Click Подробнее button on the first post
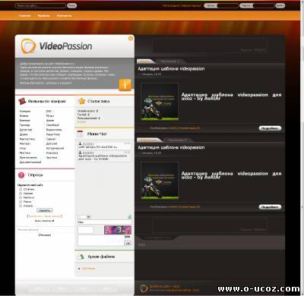Screen dimensions: 304x296 pos(270,128)
